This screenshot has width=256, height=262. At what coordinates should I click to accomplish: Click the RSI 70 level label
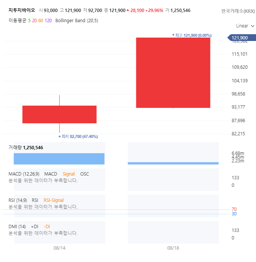click(x=234, y=209)
